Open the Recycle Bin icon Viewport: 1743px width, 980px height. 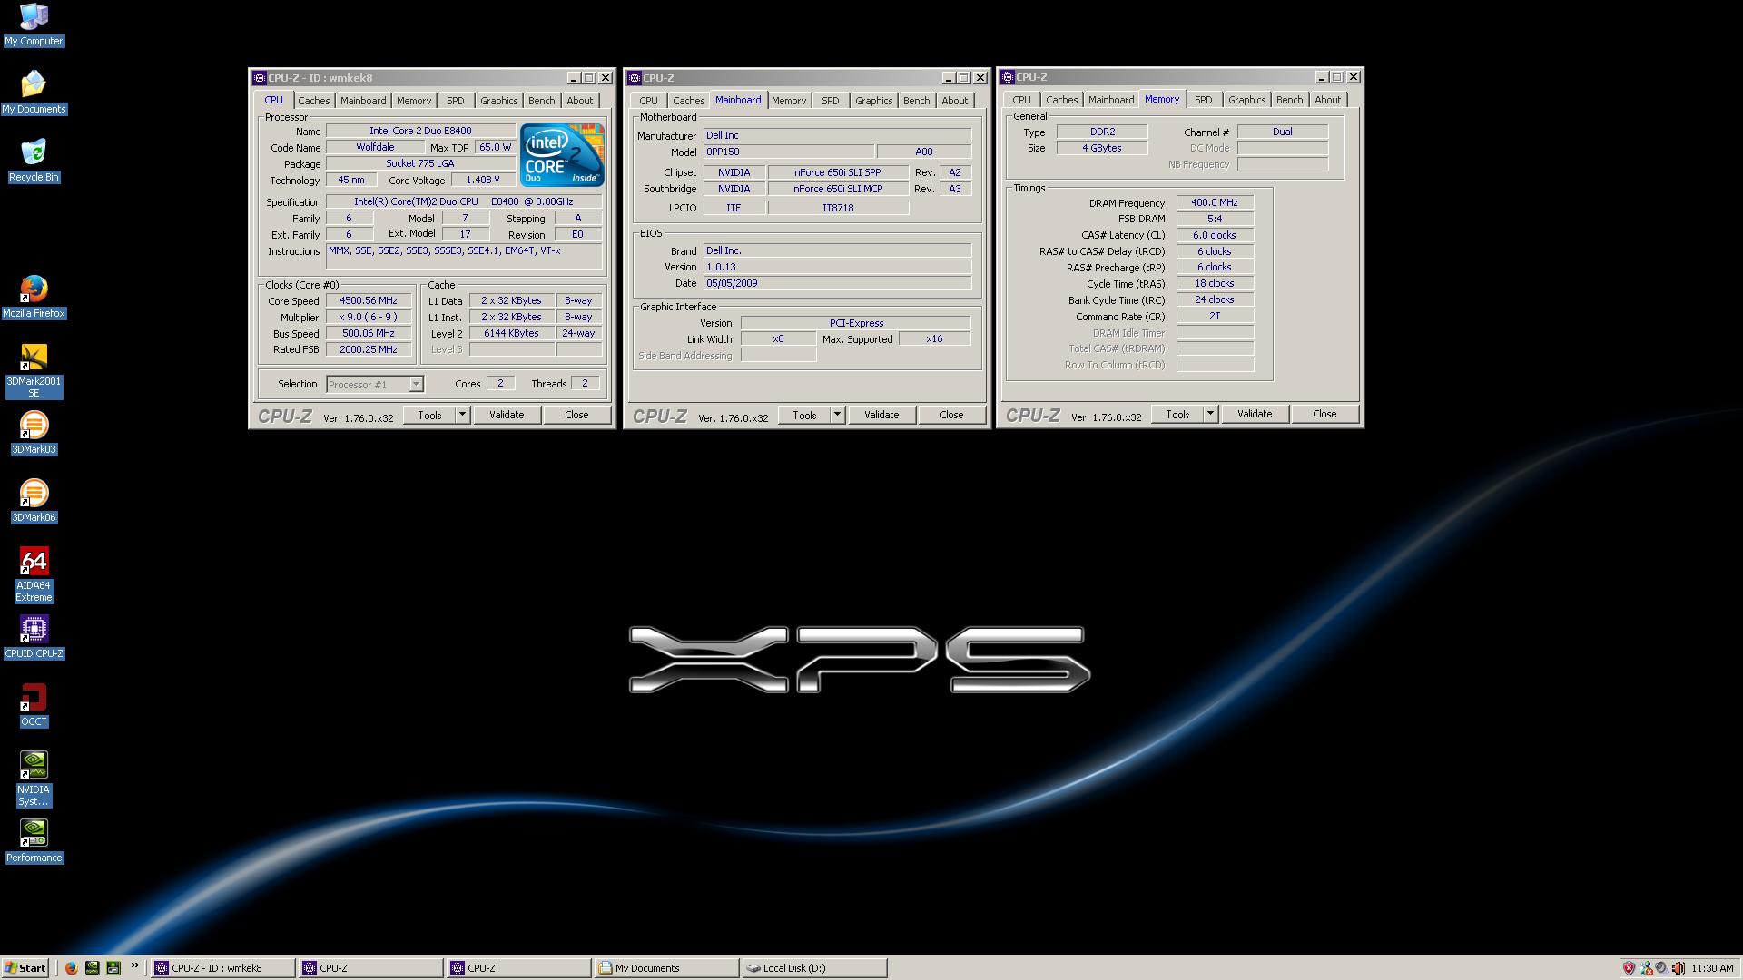coord(34,161)
